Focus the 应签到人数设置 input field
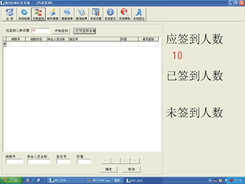The image size is (245, 184). pyautogui.click(x=41, y=31)
